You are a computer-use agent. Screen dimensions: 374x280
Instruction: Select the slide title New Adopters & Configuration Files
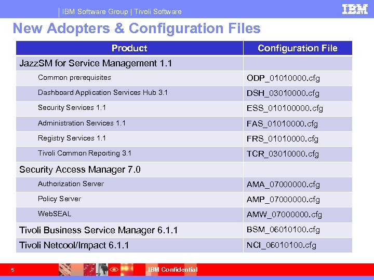pyautogui.click(x=137, y=28)
